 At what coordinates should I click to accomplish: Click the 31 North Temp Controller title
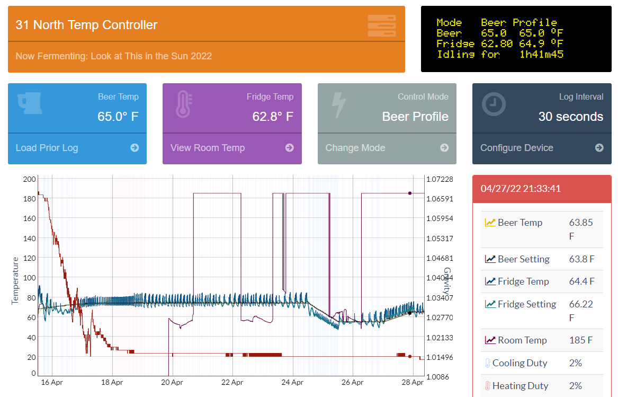(86, 25)
